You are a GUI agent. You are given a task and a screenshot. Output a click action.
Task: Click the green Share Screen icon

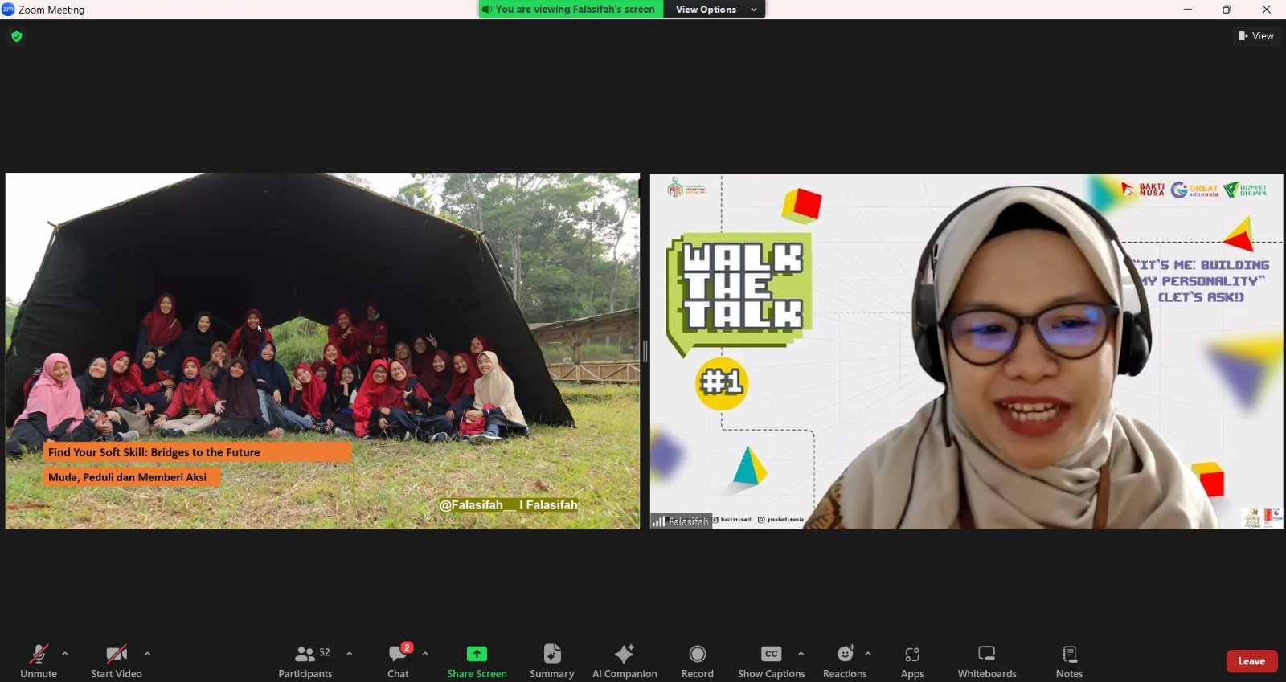tap(477, 654)
